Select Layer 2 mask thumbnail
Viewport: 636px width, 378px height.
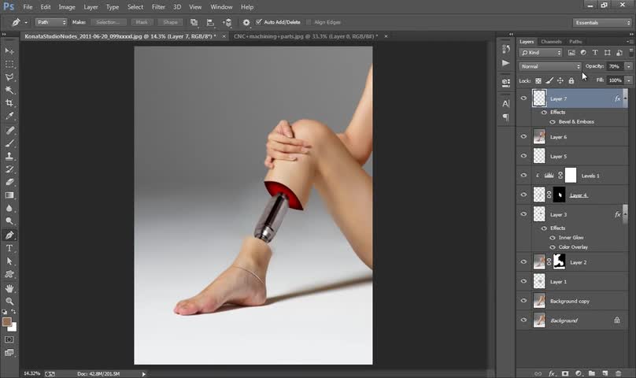[560, 262]
